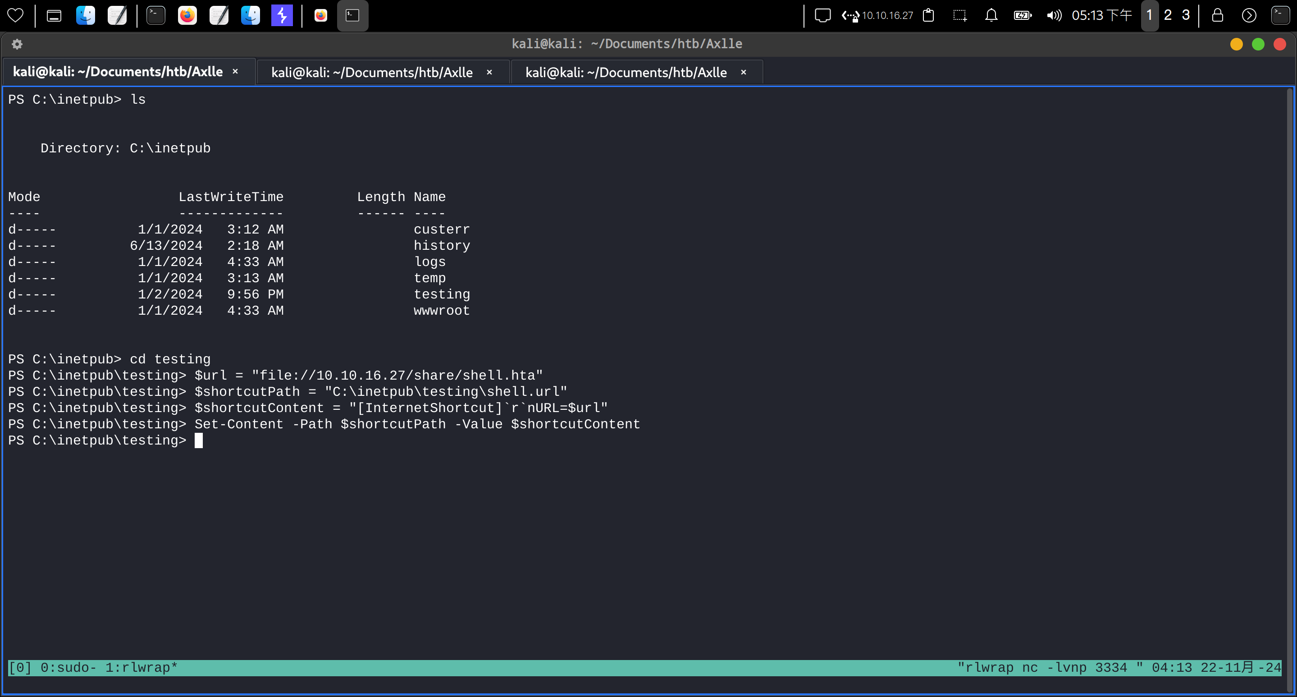Close the active bold terminal tab
Image resolution: width=1297 pixels, height=697 pixels.
[235, 72]
